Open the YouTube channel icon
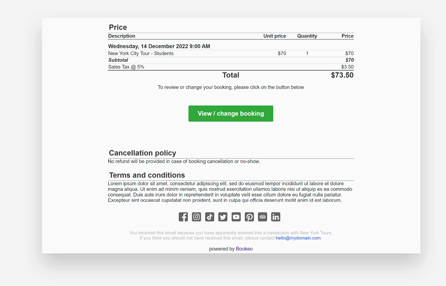This screenshot has width=446, height=286. (236, 217)
